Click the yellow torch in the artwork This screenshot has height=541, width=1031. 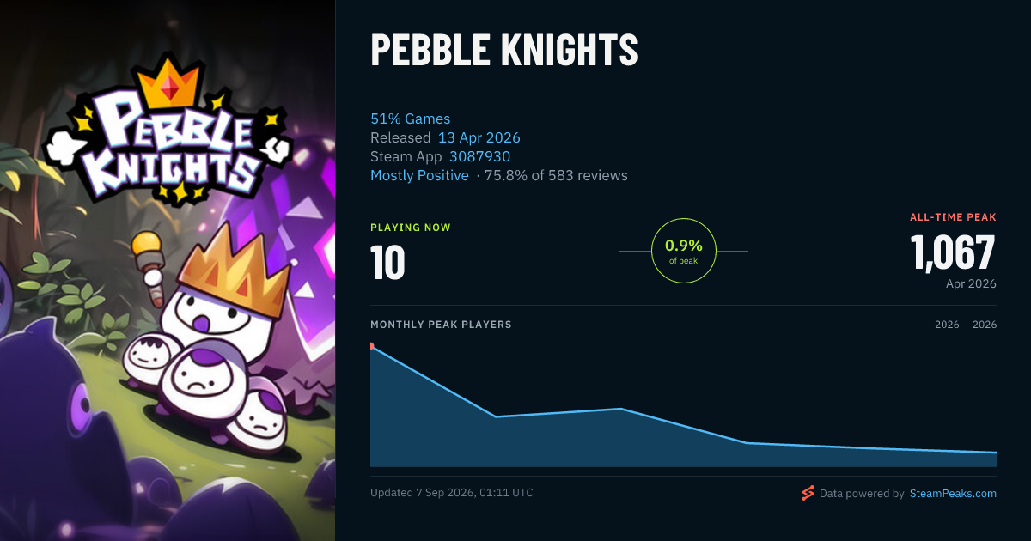tap(149, 266)
